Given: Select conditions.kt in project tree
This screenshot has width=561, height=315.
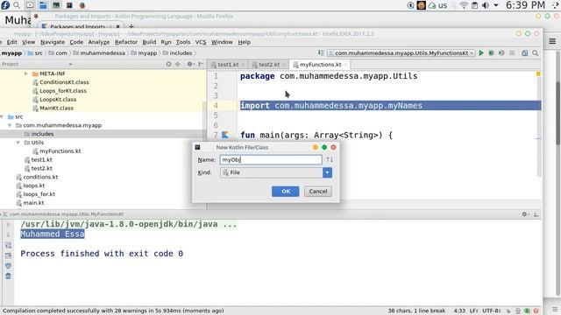Looking at the screenshot, I should [x=40, y=177].
